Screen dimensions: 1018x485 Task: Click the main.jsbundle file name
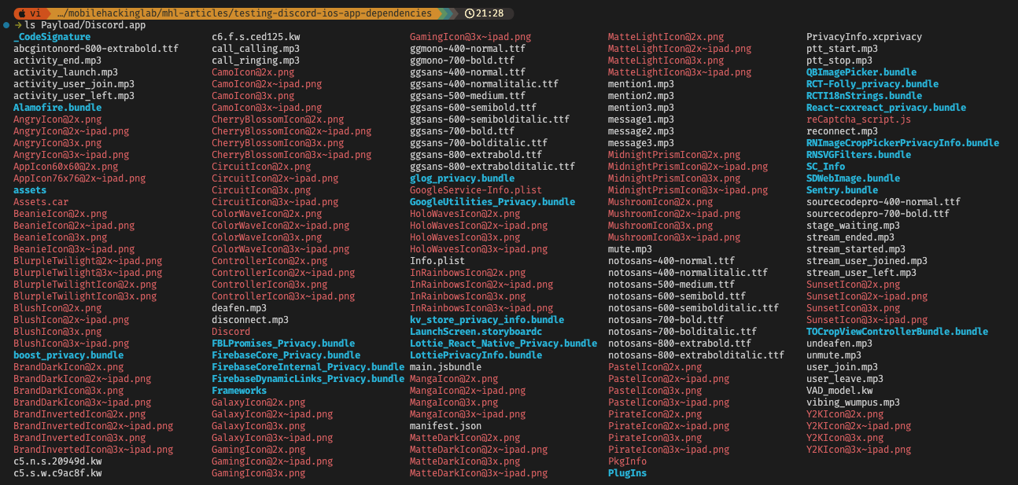click(446, 367)
